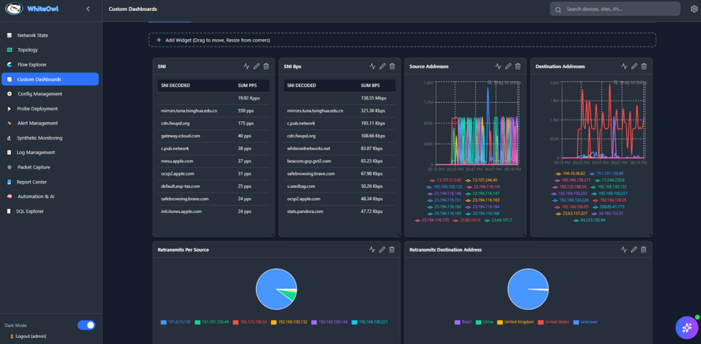
Task: Open settings gear in top right
Action: (694, 10)
